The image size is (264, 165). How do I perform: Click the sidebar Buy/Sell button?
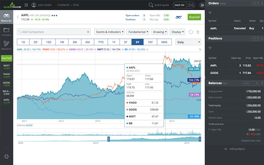tap(6, 58)
